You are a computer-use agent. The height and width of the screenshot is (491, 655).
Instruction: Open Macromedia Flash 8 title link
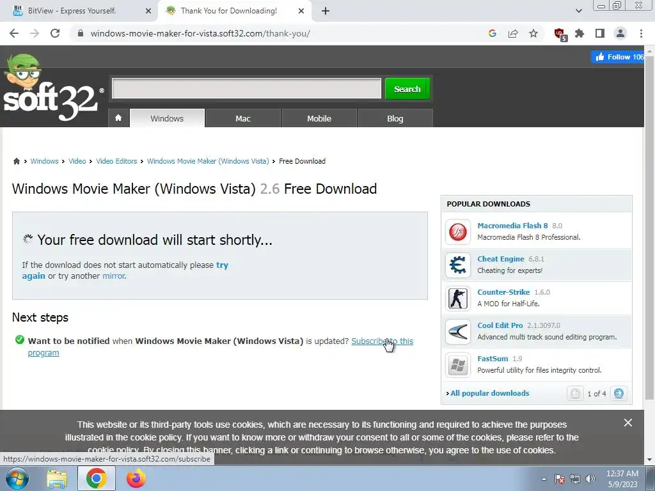[512, 226]
